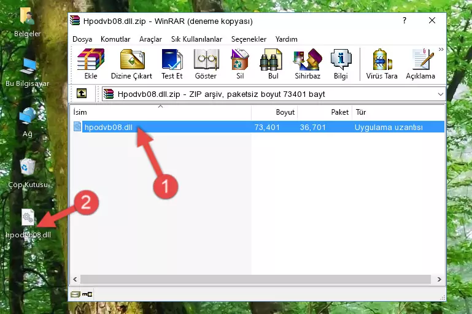Expand the toolbar overflow chevron
This screenshot has width=472, height=314.
coord(441,50)
